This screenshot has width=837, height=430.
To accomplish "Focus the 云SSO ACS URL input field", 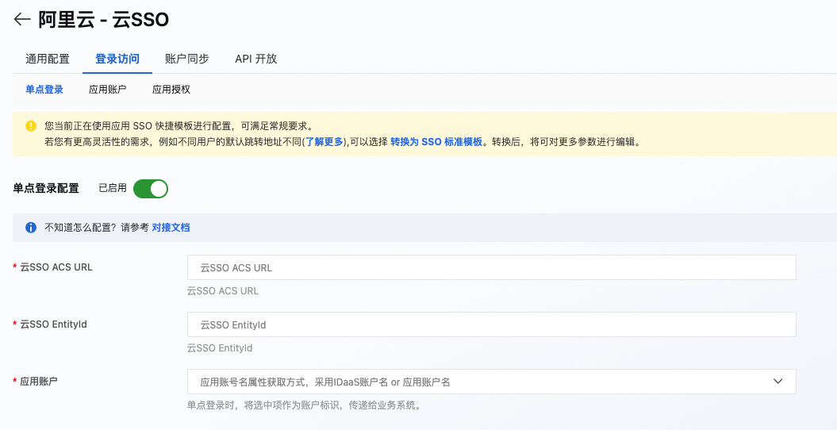I will [492, 267].
